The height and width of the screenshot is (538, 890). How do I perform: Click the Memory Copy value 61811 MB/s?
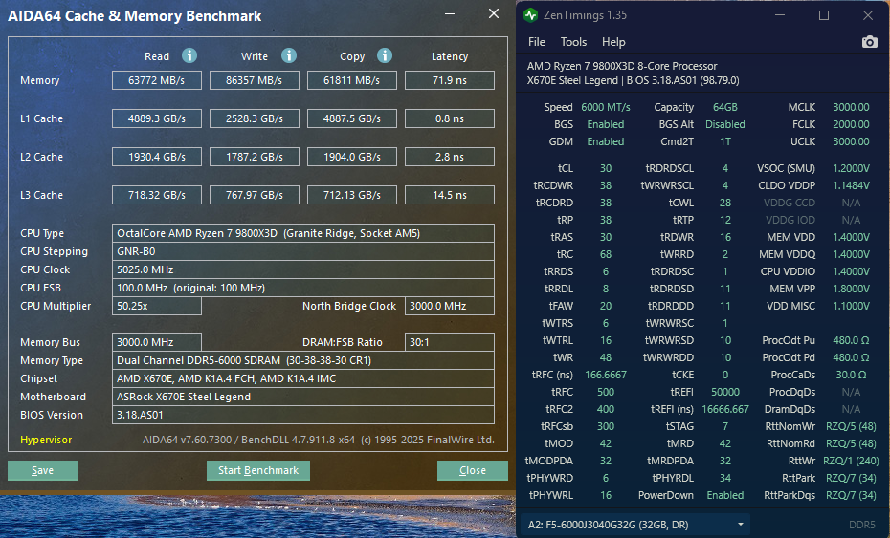352,80
